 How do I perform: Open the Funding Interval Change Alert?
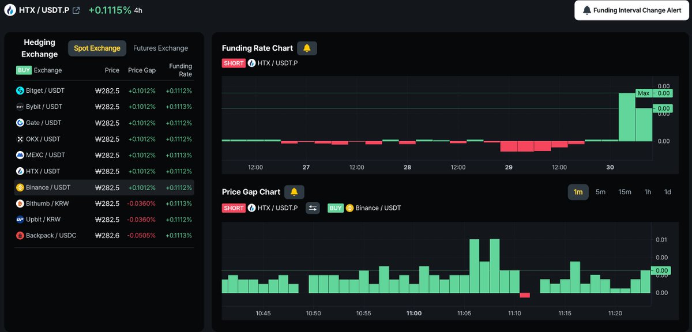[631, 10]
